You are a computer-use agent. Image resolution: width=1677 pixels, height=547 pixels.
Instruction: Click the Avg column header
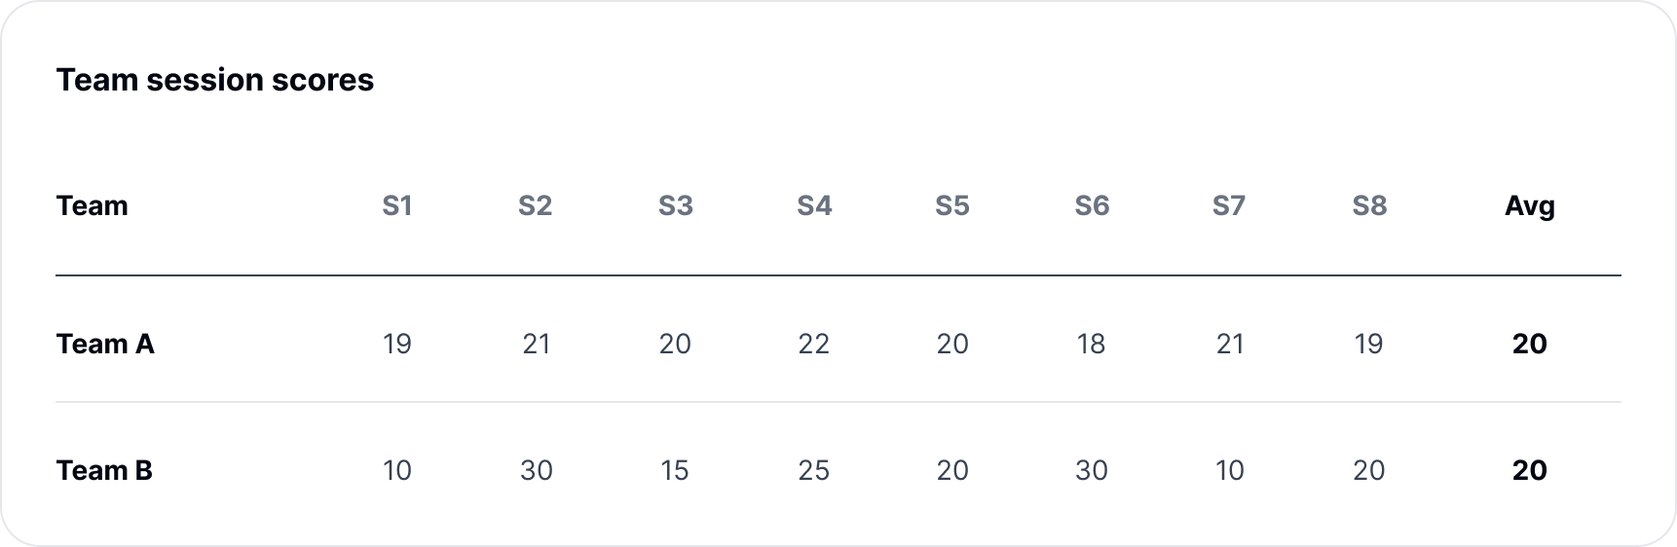coord(1530,205)
